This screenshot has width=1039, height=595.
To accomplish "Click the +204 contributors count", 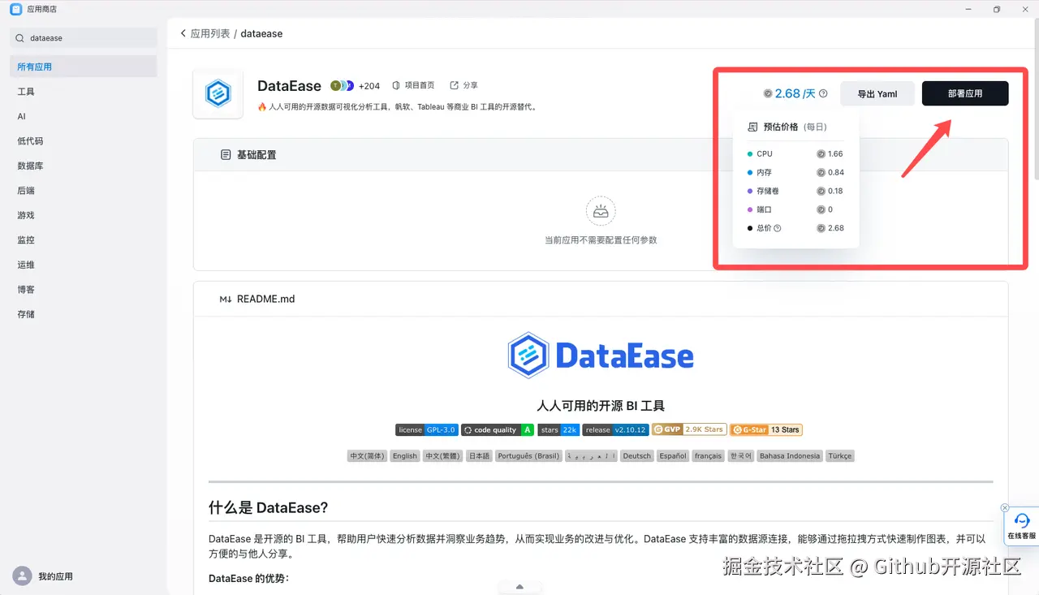I will [x=369, y=85].
